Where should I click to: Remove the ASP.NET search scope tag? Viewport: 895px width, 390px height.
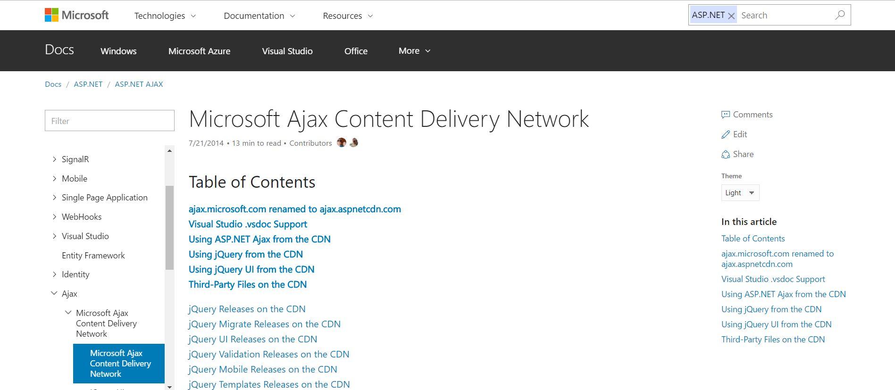click(731, 16)
